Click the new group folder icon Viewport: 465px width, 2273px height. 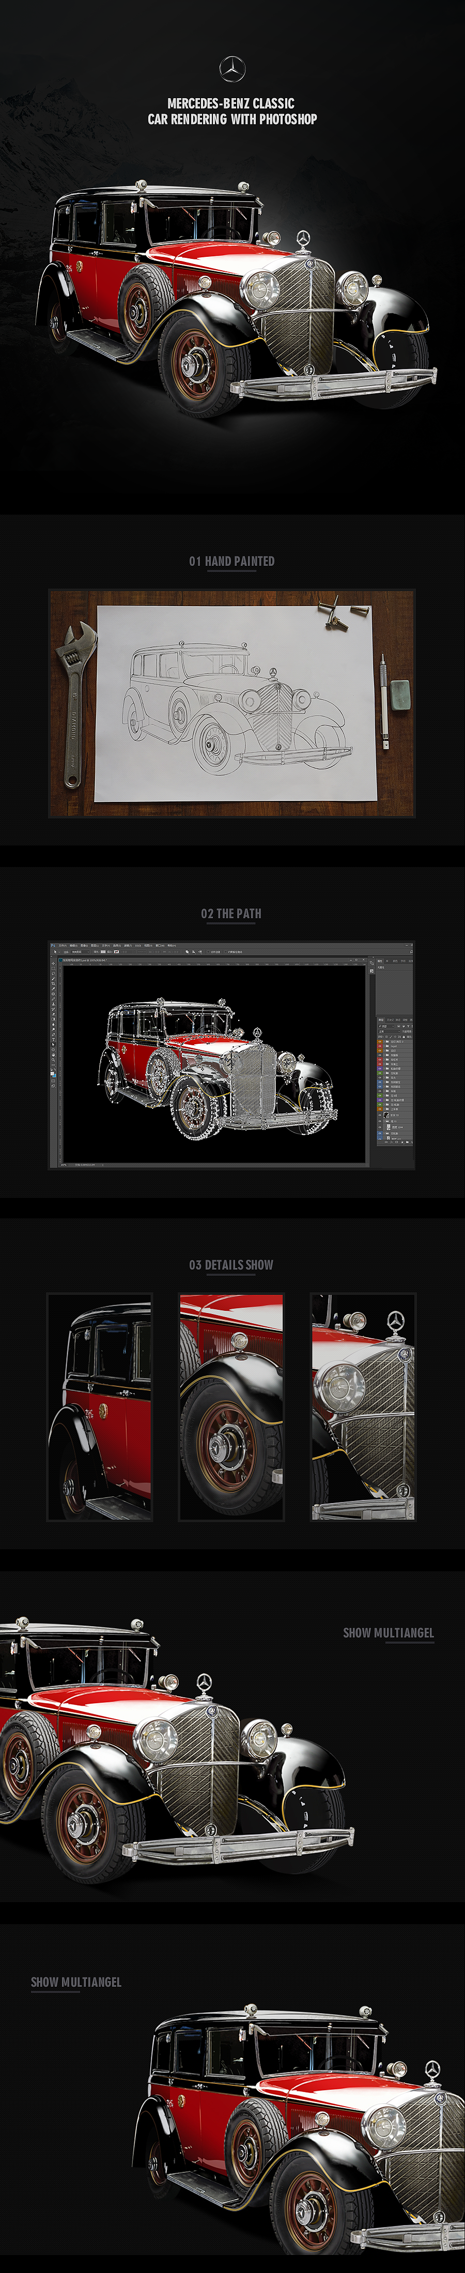(408, 1142)
